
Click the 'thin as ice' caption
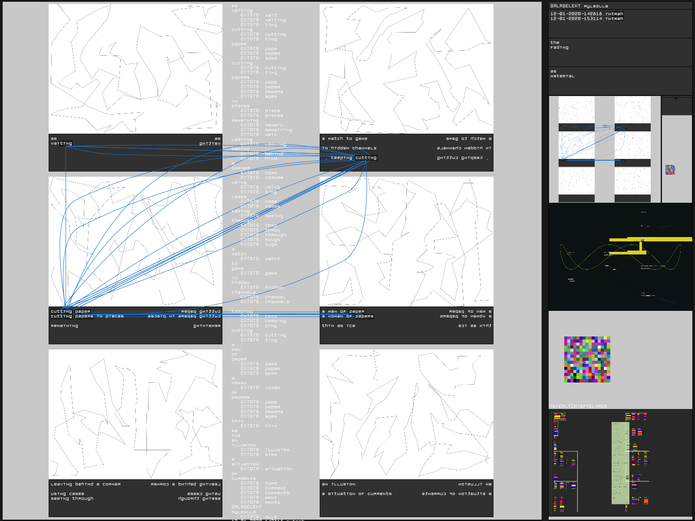(x=338, y=326)
